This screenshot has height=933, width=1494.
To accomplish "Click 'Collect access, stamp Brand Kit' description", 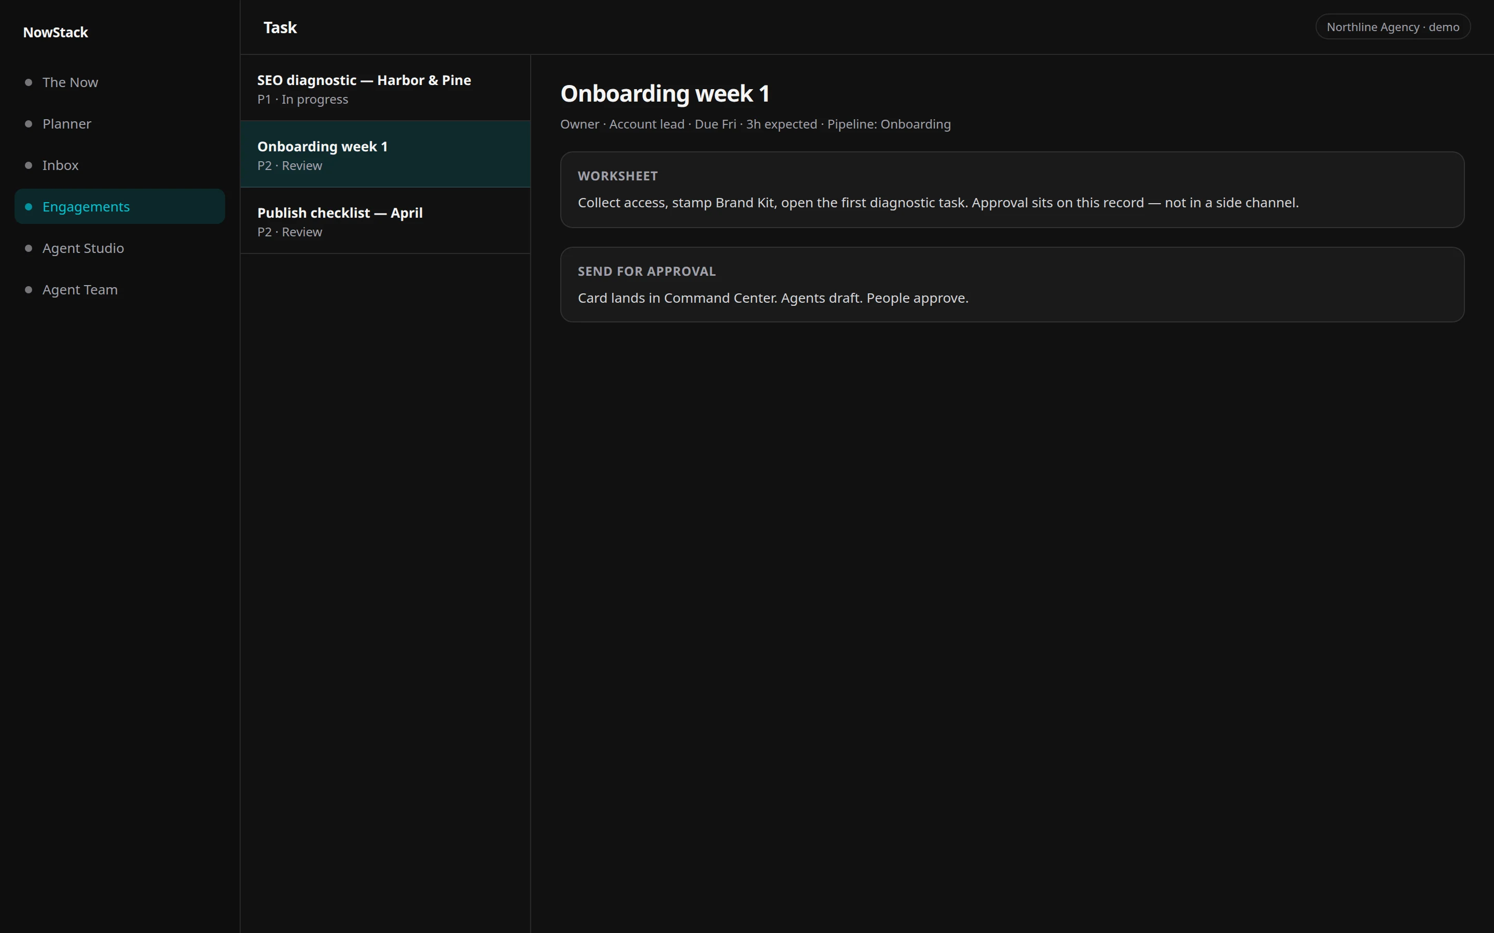I will (x=938, y=202).
